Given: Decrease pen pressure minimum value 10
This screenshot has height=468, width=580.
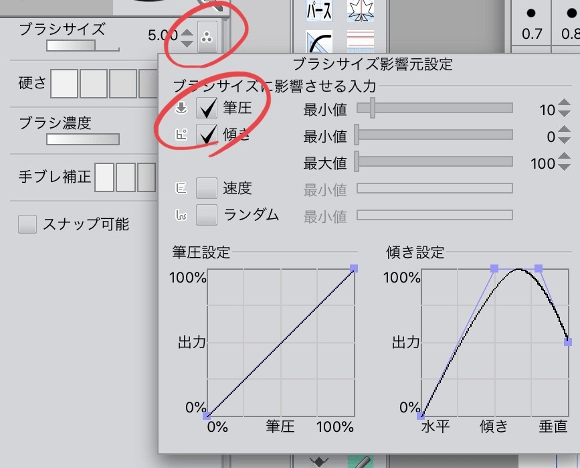Looking at the screenshot, I should (564, 113).
